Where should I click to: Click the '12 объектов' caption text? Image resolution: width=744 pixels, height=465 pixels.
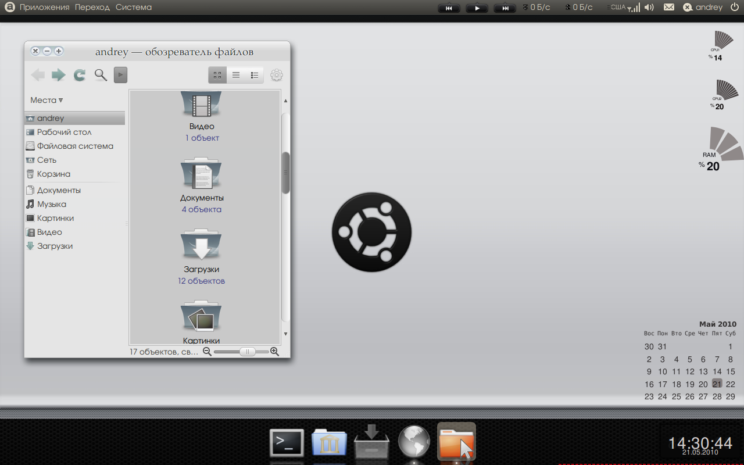tap(201, 281)
